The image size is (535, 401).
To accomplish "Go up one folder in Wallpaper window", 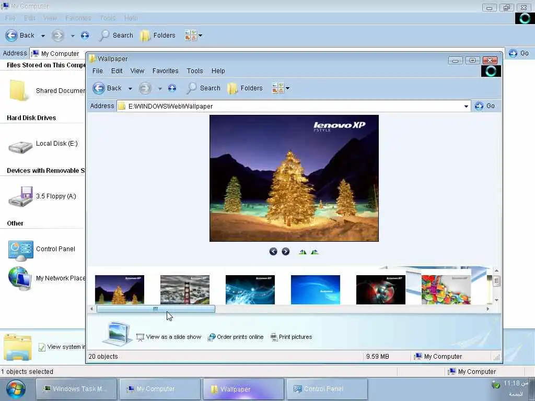I will (172, 88).
